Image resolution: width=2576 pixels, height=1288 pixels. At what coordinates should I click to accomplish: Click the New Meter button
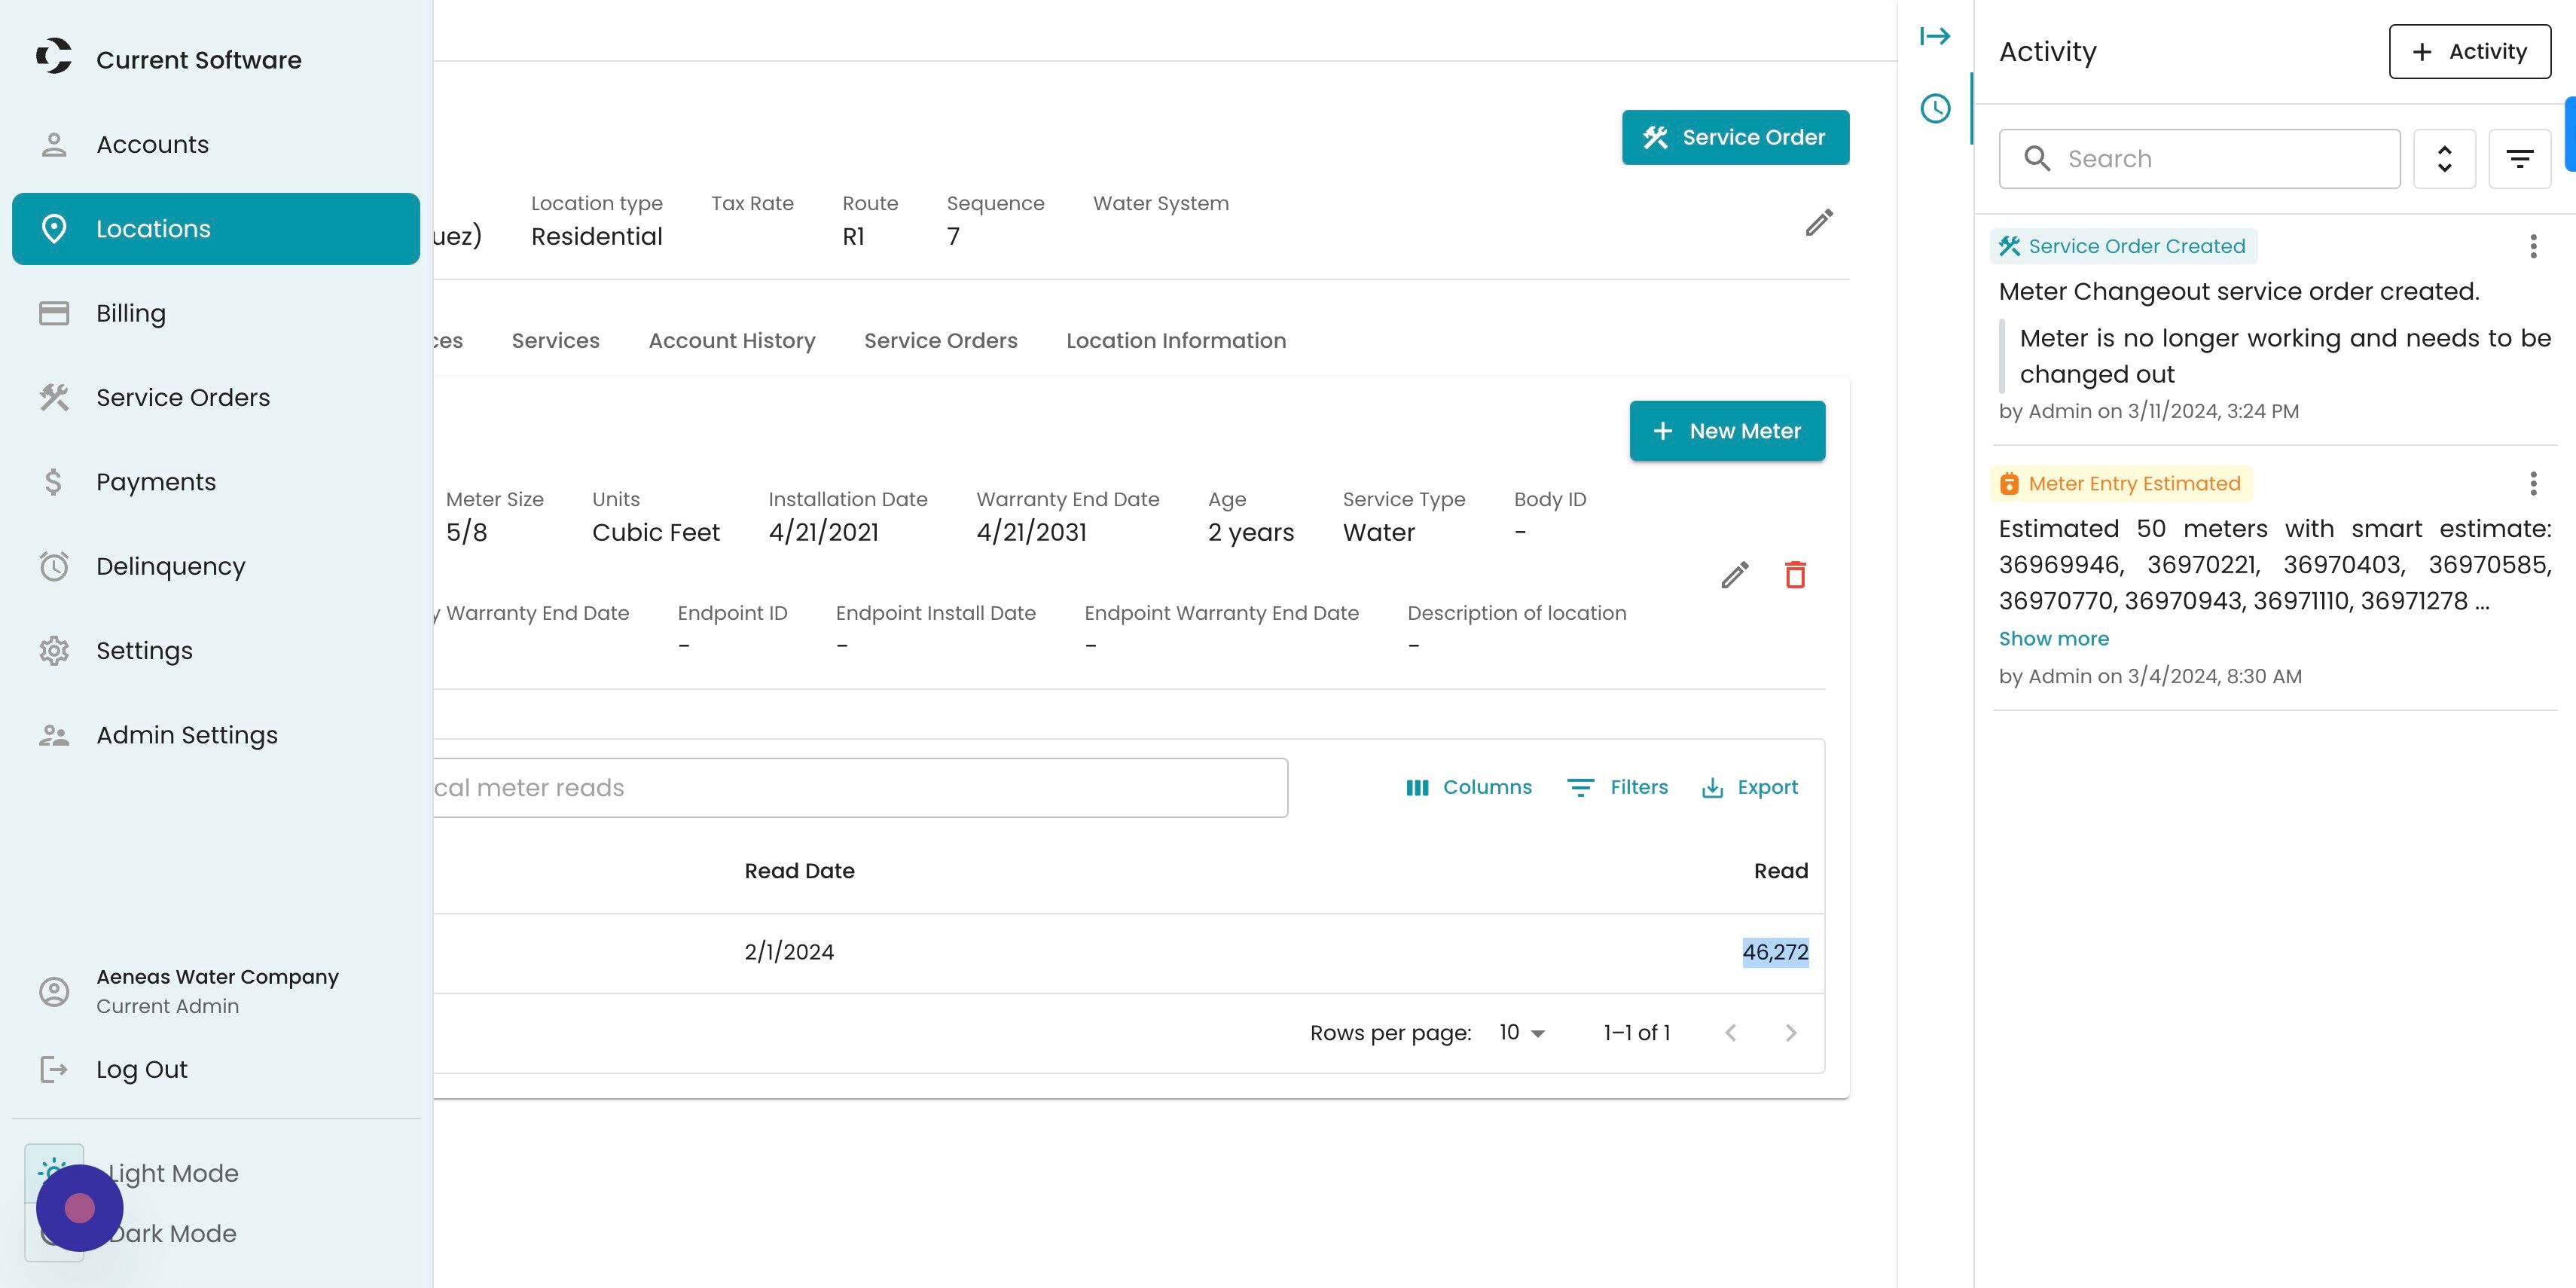coord(1727,431)
